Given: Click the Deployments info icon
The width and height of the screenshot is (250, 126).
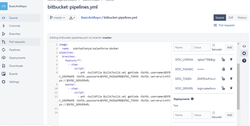Looking at the screenshot, I should coord(192,99).
